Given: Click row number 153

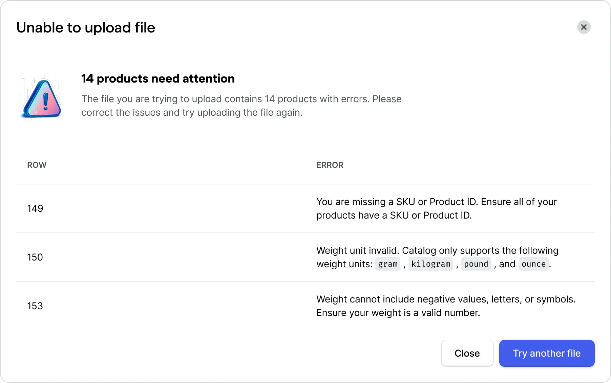Looking at the screenshot, I should point(35,306).
